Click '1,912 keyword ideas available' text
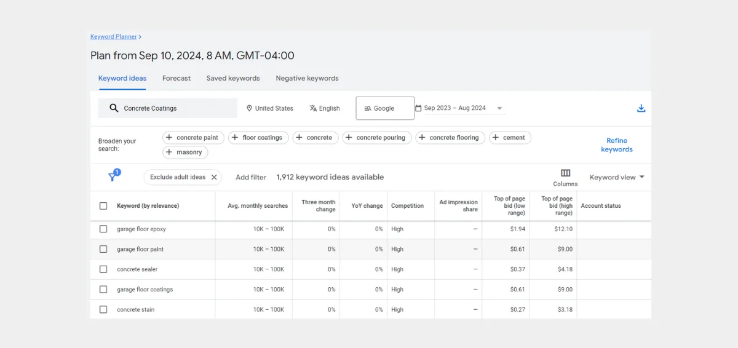 click(330, 177)
